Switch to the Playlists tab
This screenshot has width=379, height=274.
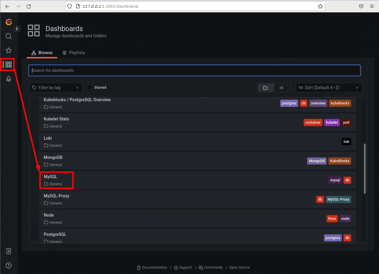74,53
